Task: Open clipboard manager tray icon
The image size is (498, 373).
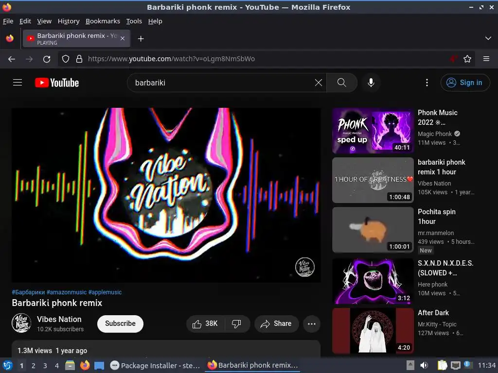Action: (x=442, y=365)
